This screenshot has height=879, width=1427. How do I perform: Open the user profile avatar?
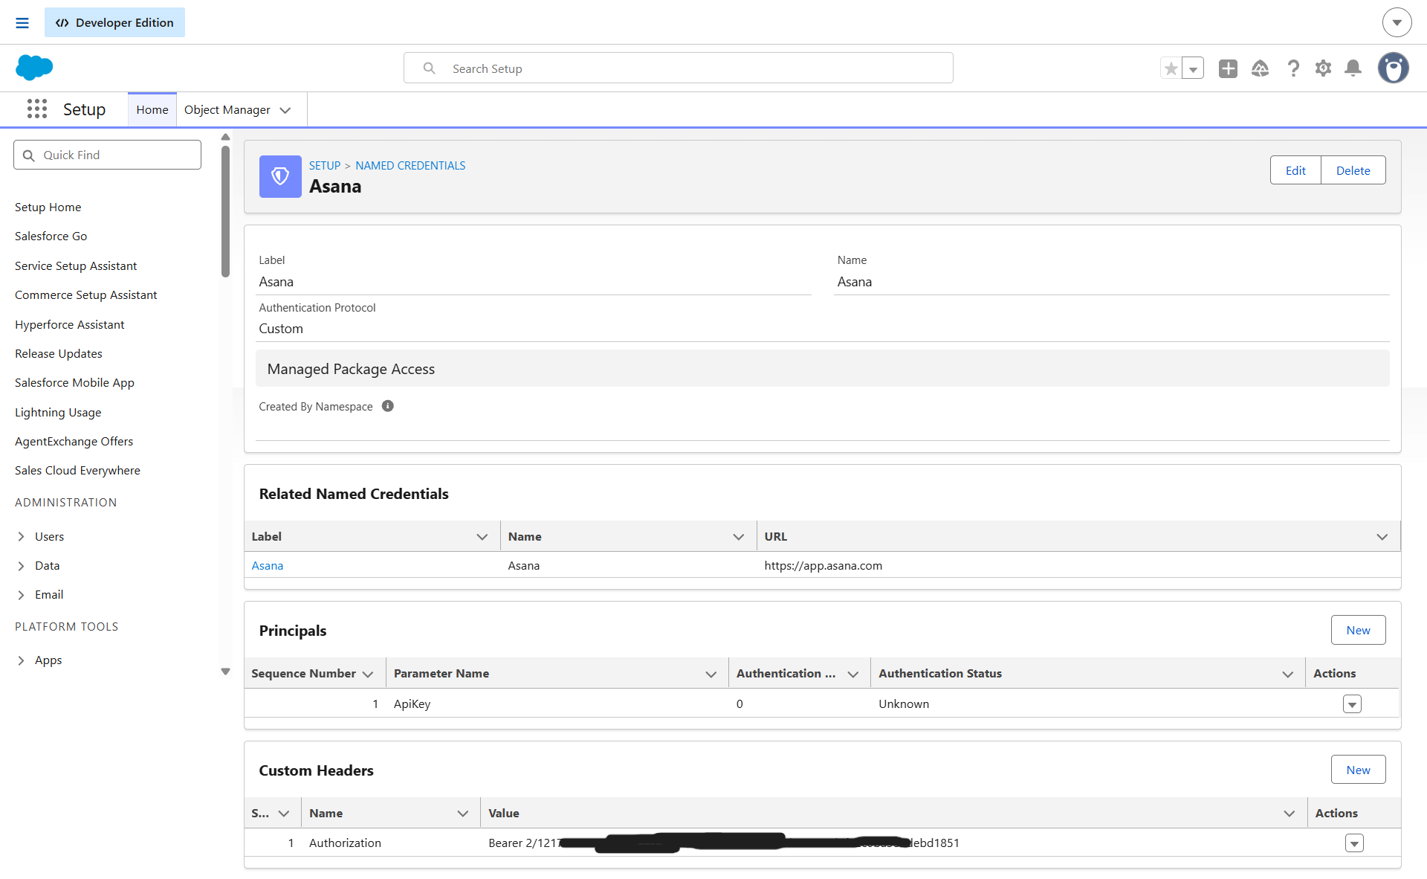point(1394,68)
